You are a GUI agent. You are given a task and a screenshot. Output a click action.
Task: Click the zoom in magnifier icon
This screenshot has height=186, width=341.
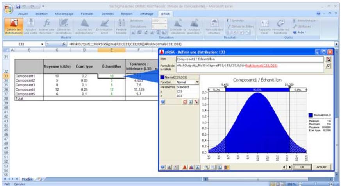(x=206, y=167)
